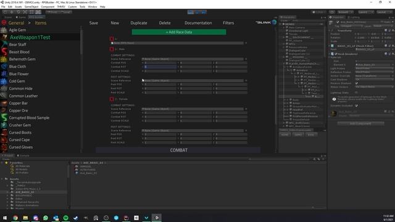Toggle Mesh Renderer component enabled checkbox

pyautogui.click(x=336, y=54)
